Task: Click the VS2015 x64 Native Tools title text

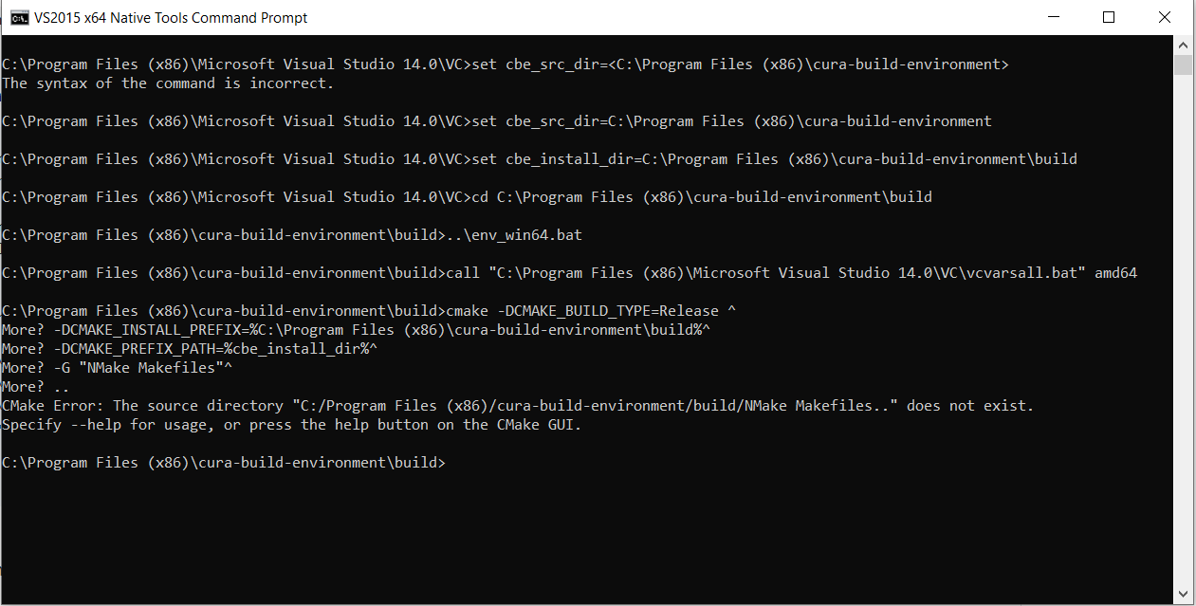Action: click(x=173, y=18)
